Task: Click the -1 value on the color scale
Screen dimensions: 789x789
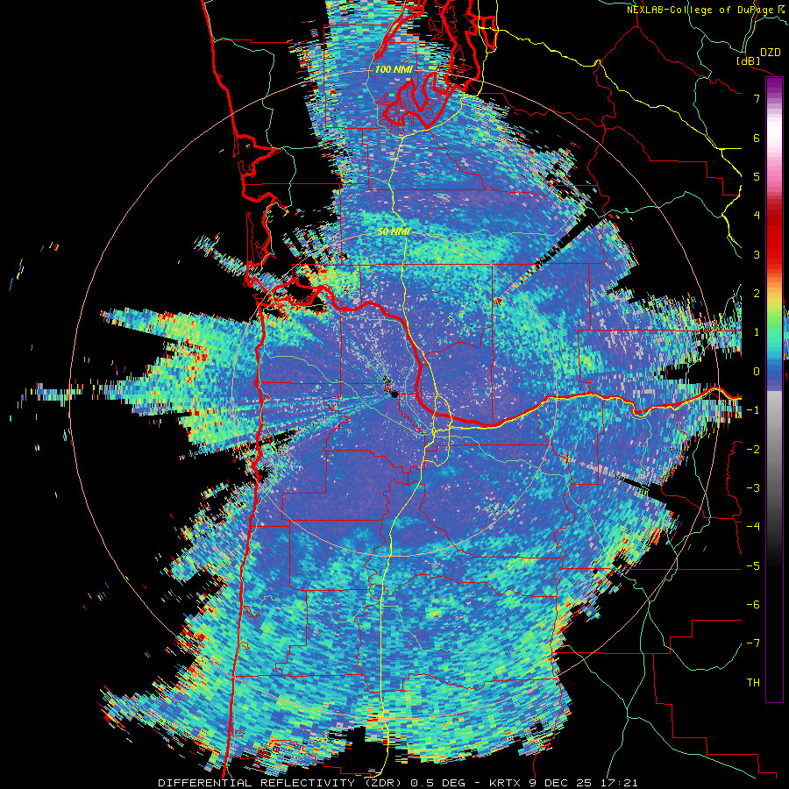Action: click(x=753, y=410)
